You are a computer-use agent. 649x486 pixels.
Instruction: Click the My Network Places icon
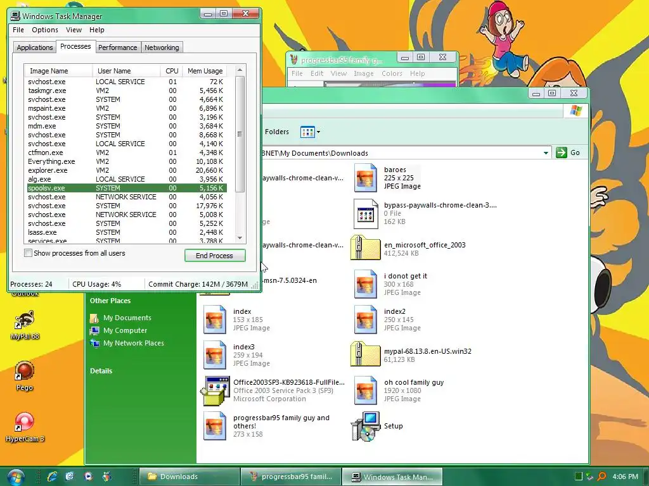(94, 343)
